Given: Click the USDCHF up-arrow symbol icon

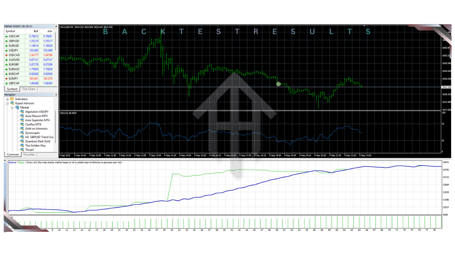Looking at the screenshot, I should 6,36.
